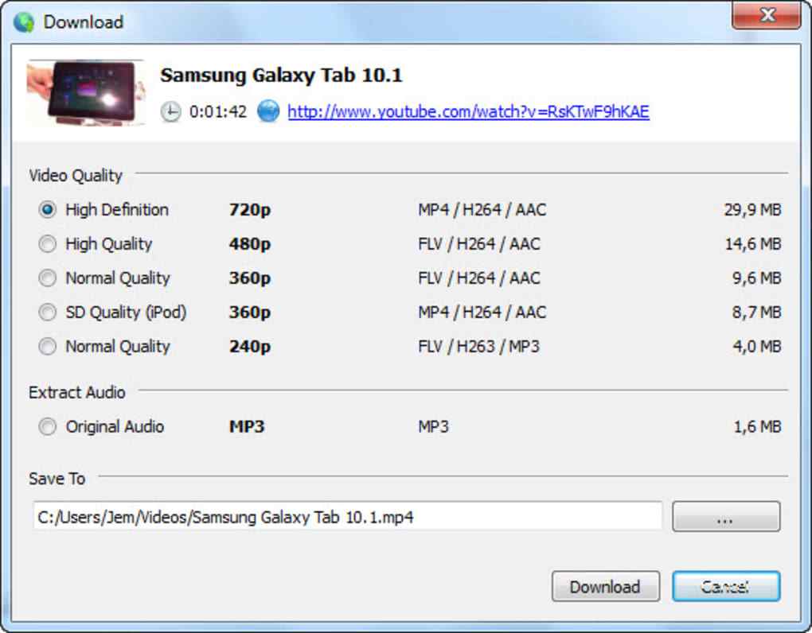Click the Cancel button
The width and height of the screenshot is (812, 633).
tap(726, 586)
